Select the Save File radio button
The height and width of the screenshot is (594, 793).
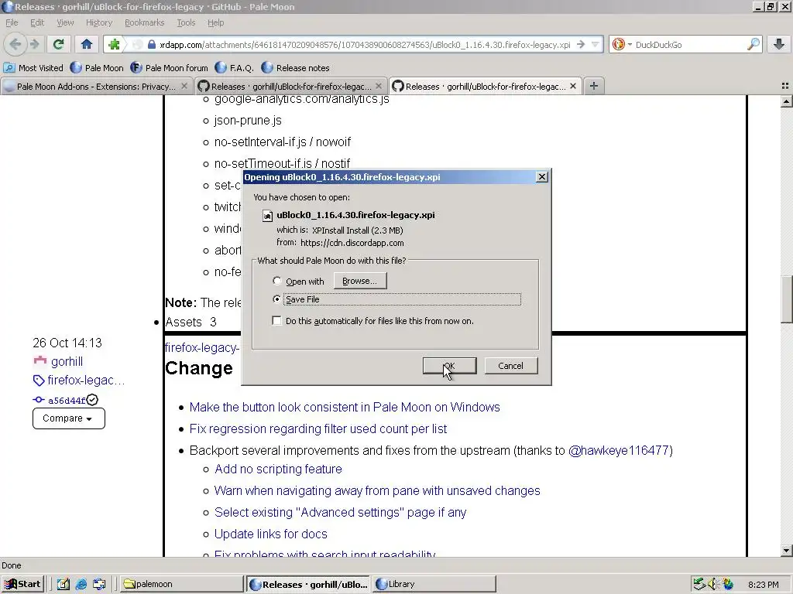[x=276, y=299]
